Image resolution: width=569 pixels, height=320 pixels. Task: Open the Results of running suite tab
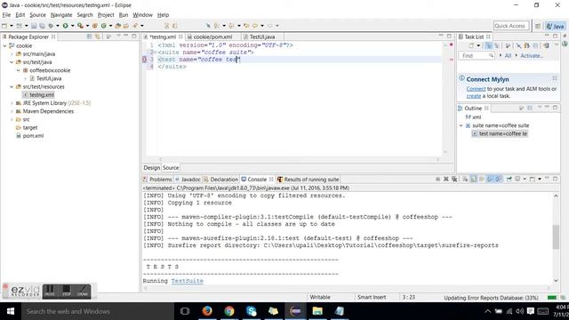pyautogui.click(x=309, y=180)
